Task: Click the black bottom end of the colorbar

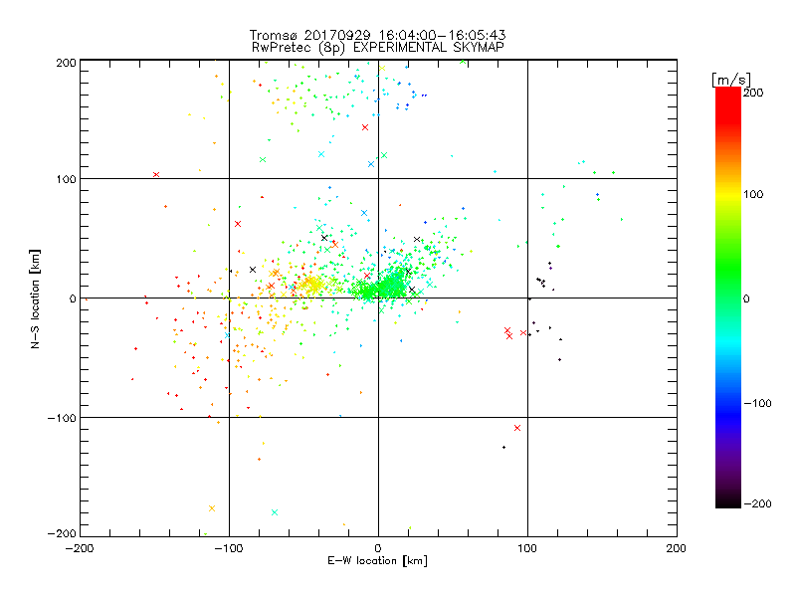Action: tap(728, 500)
